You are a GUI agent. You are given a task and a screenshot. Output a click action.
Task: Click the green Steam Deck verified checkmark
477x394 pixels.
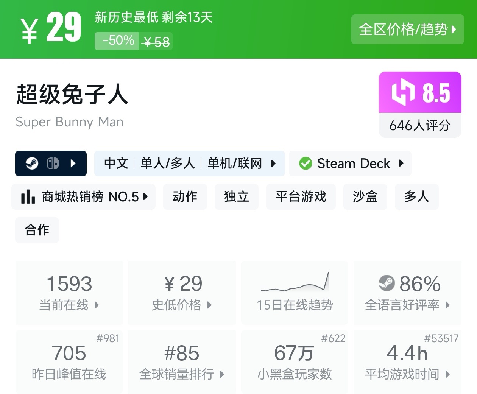point(305,164)
